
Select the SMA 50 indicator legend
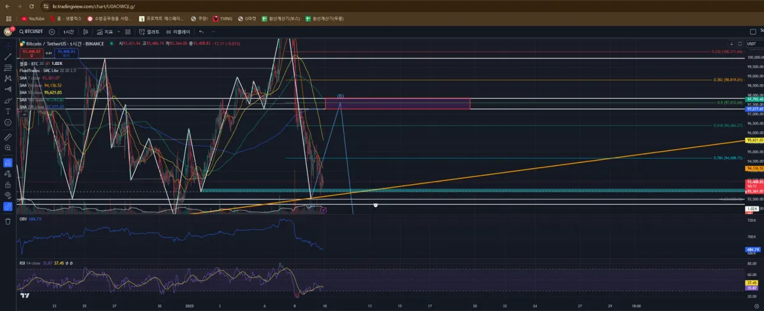(41, 92)
